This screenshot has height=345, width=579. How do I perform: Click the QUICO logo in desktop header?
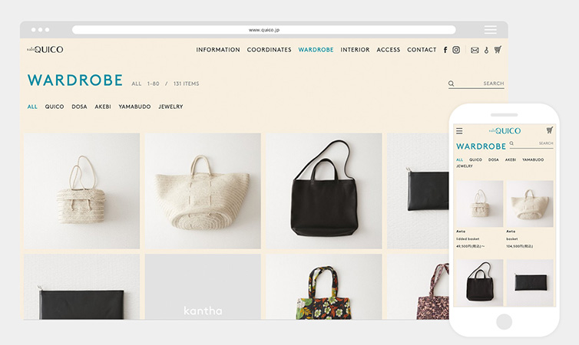click(x=45, y=49)
